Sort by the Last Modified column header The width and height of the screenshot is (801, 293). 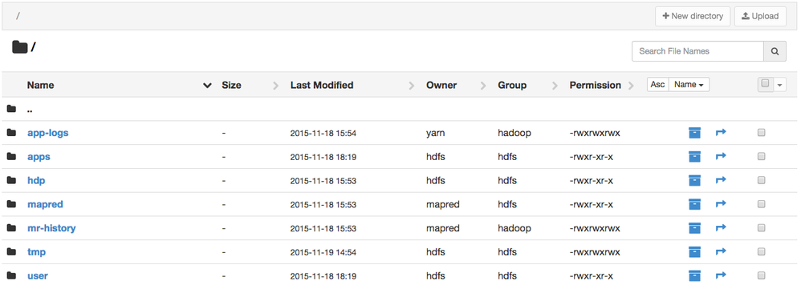322,85
